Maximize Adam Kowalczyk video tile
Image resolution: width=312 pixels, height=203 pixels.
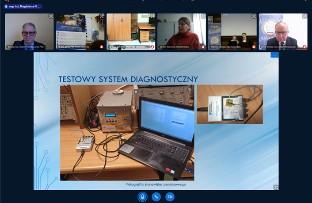(304, 16)
